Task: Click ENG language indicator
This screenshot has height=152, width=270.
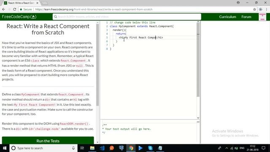Action: [242, 148]
